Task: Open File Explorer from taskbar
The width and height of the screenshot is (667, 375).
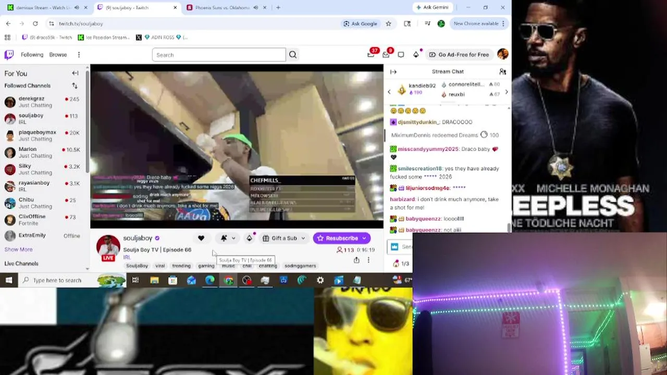Action: 154,280
